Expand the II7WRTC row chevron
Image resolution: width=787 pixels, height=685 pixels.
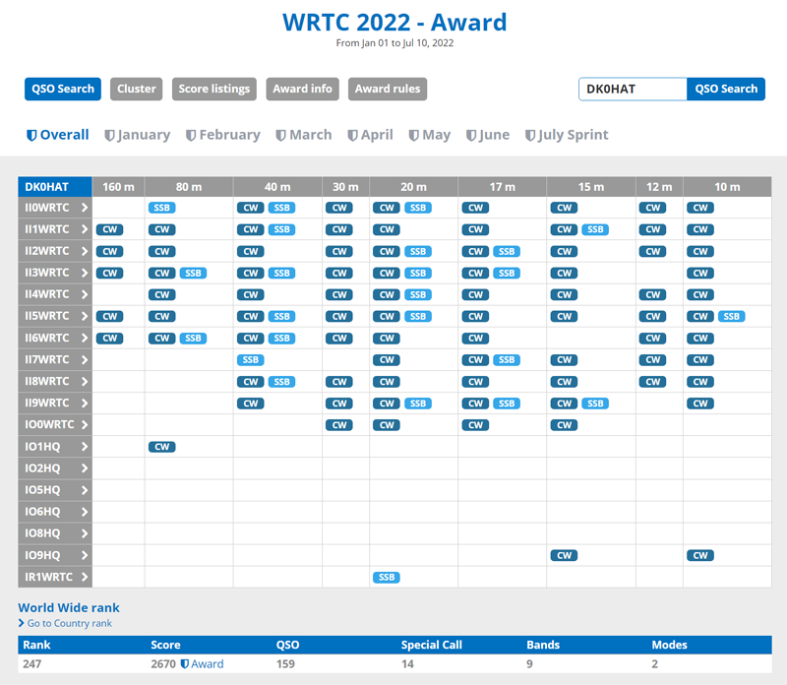pos(85,359)
